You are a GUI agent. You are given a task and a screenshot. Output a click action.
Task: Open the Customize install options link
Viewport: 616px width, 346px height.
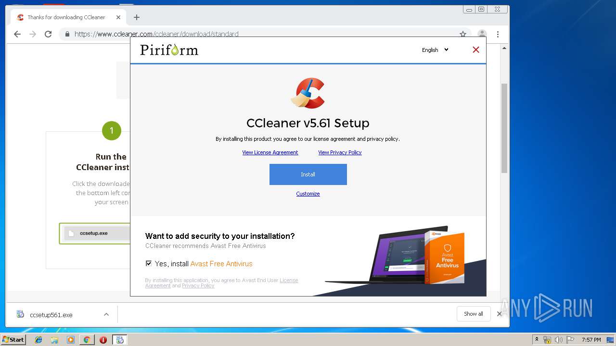[x=308, y=194]
